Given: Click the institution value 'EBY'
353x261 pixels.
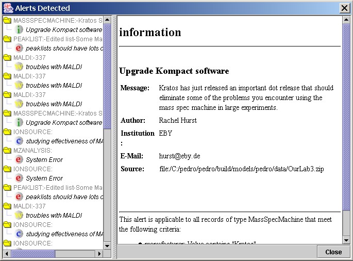Looking at the screenshot, I should click(165, 133).
